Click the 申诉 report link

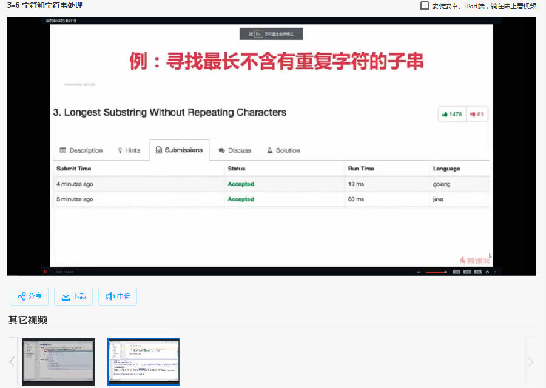pos(118,296)
